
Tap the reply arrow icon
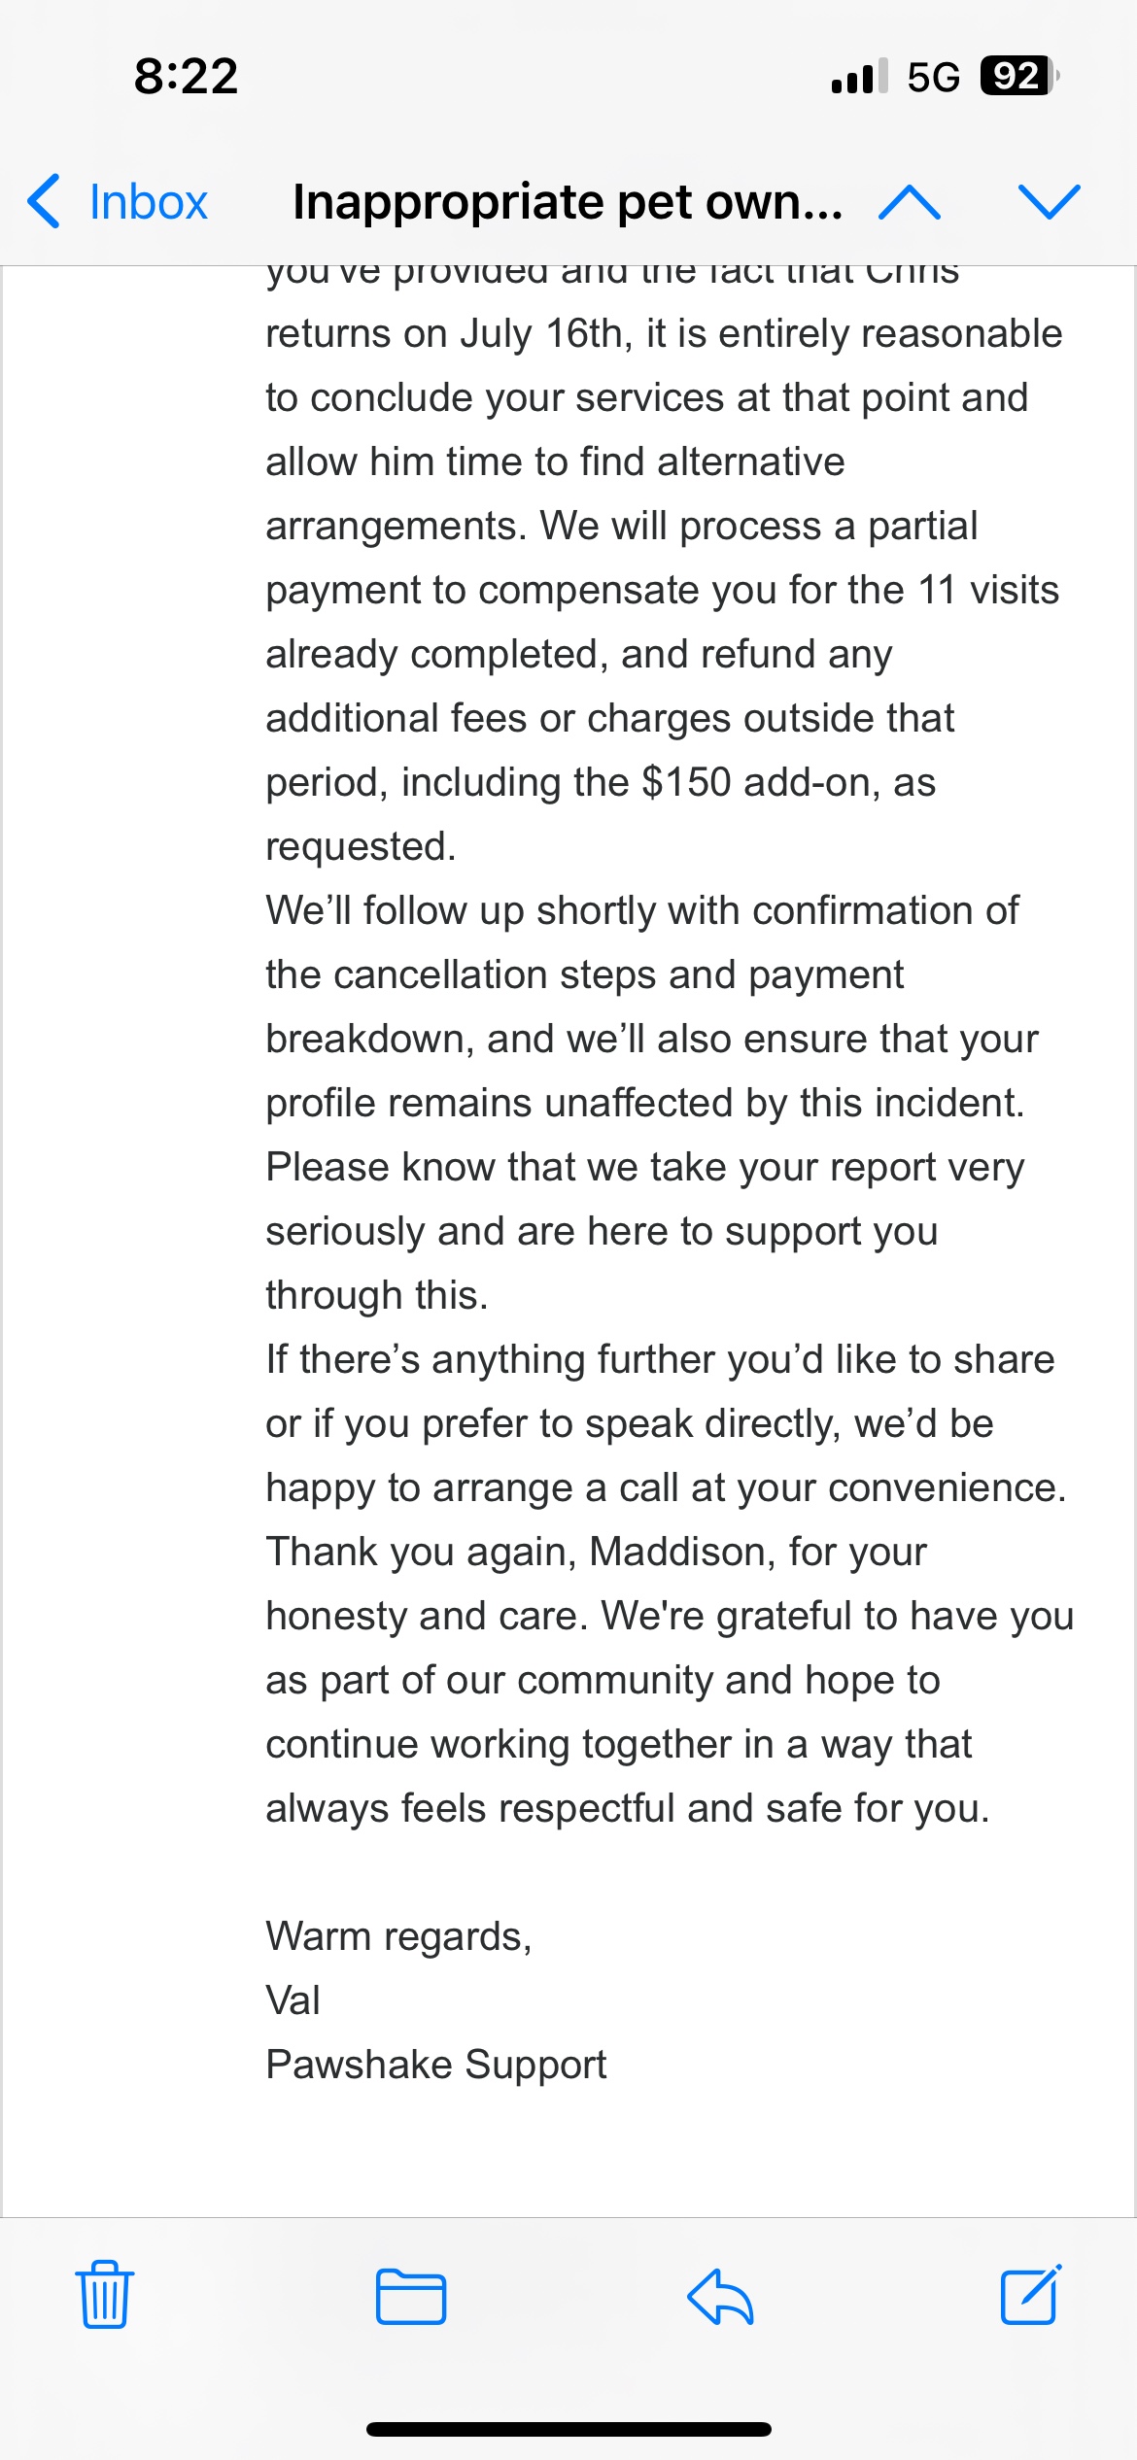[720, 2297]
